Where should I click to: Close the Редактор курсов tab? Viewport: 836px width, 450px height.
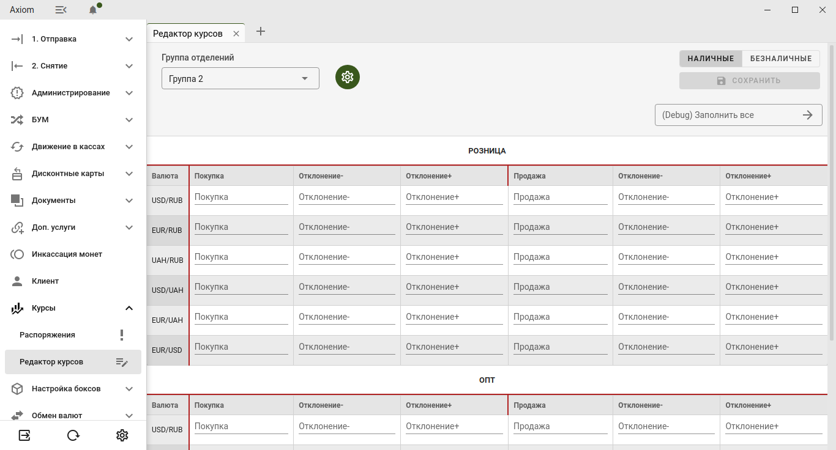pos(236,34)
